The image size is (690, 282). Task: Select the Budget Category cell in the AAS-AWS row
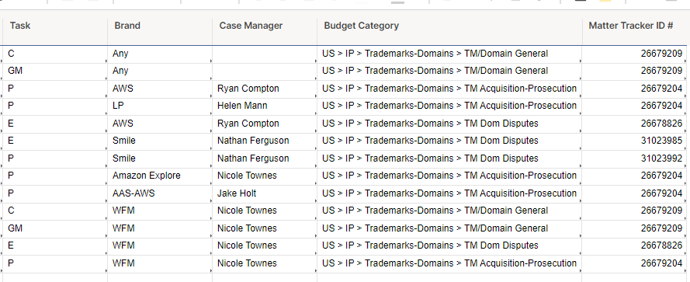[x=449, y=193]
